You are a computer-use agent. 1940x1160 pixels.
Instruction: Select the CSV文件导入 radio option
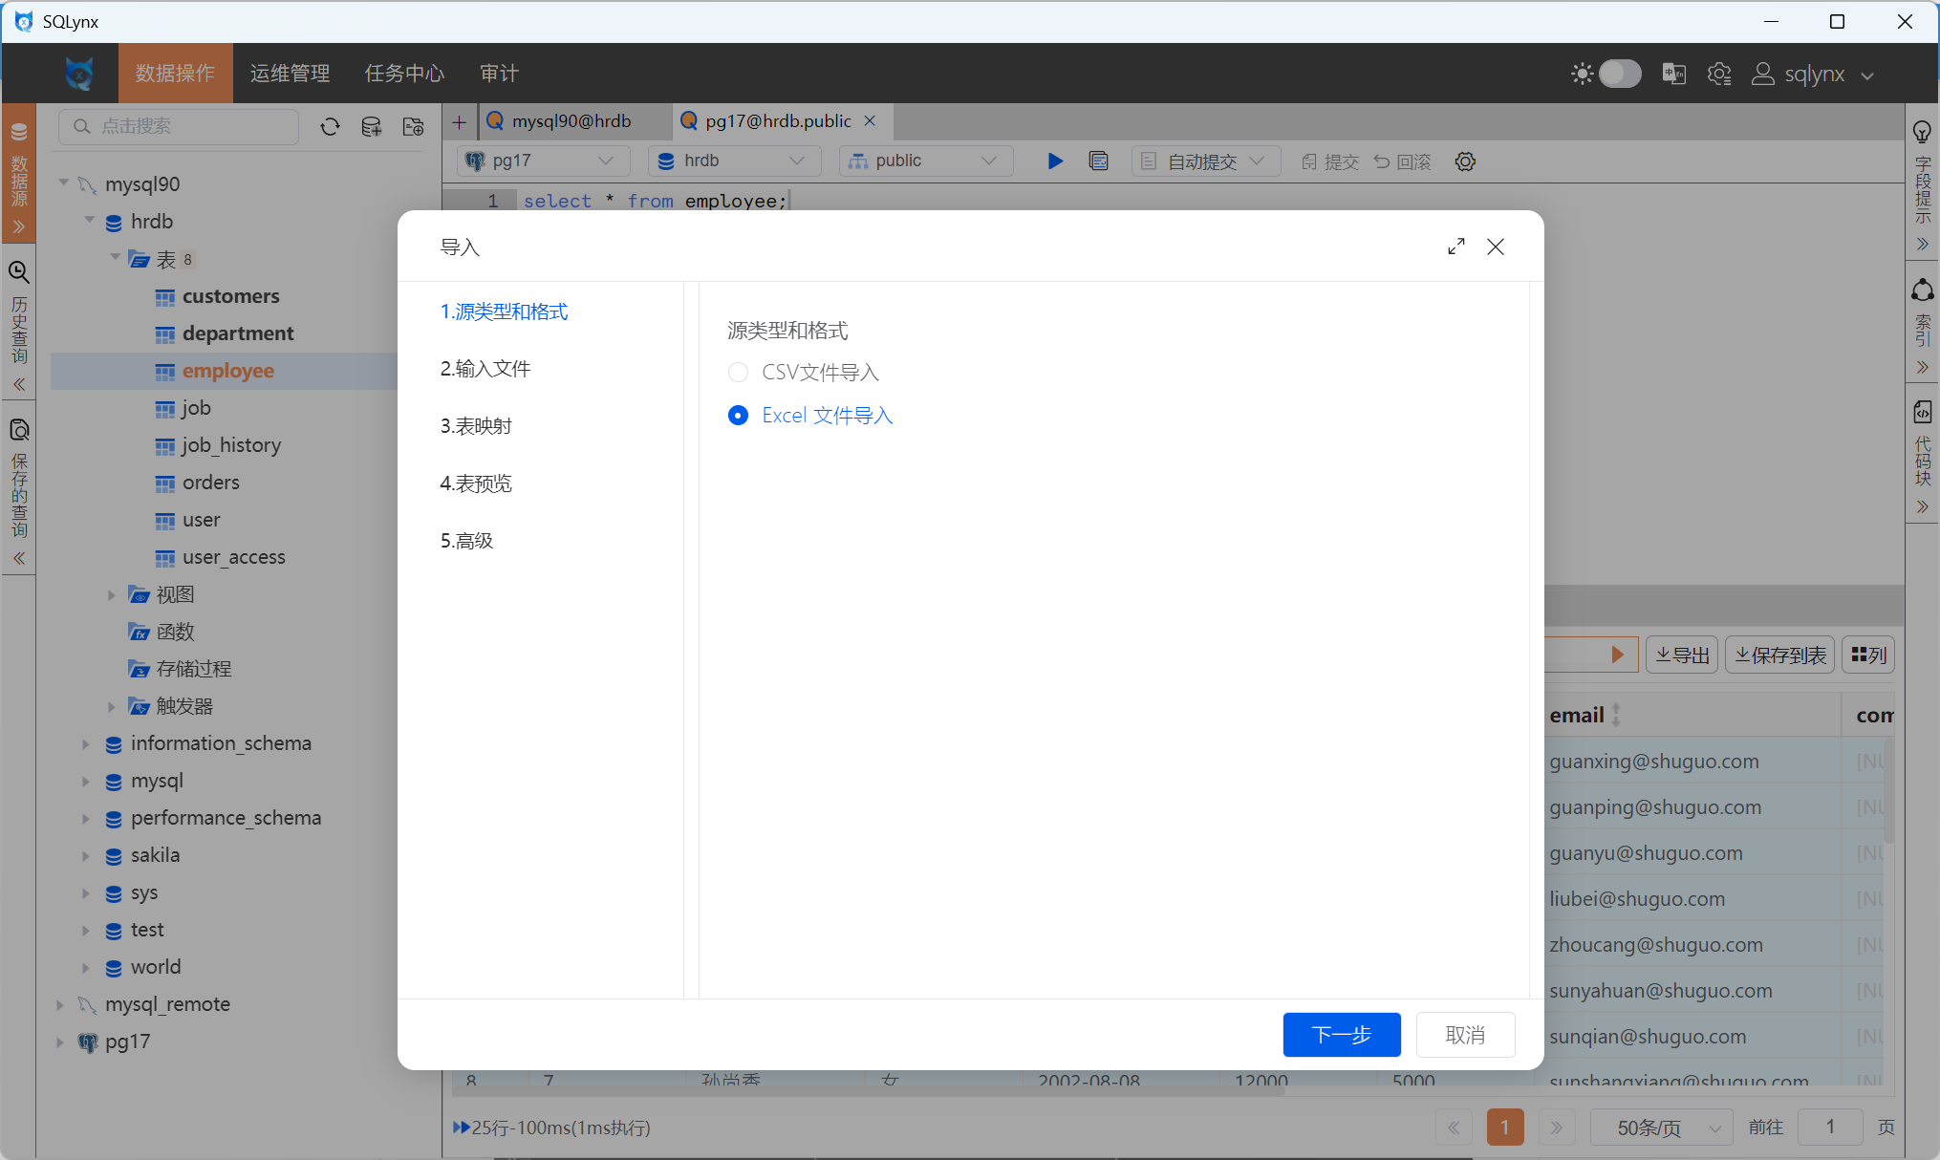738,373
